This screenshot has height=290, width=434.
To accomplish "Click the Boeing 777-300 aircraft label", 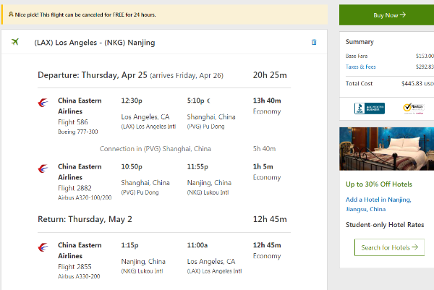I will point(78,132).
